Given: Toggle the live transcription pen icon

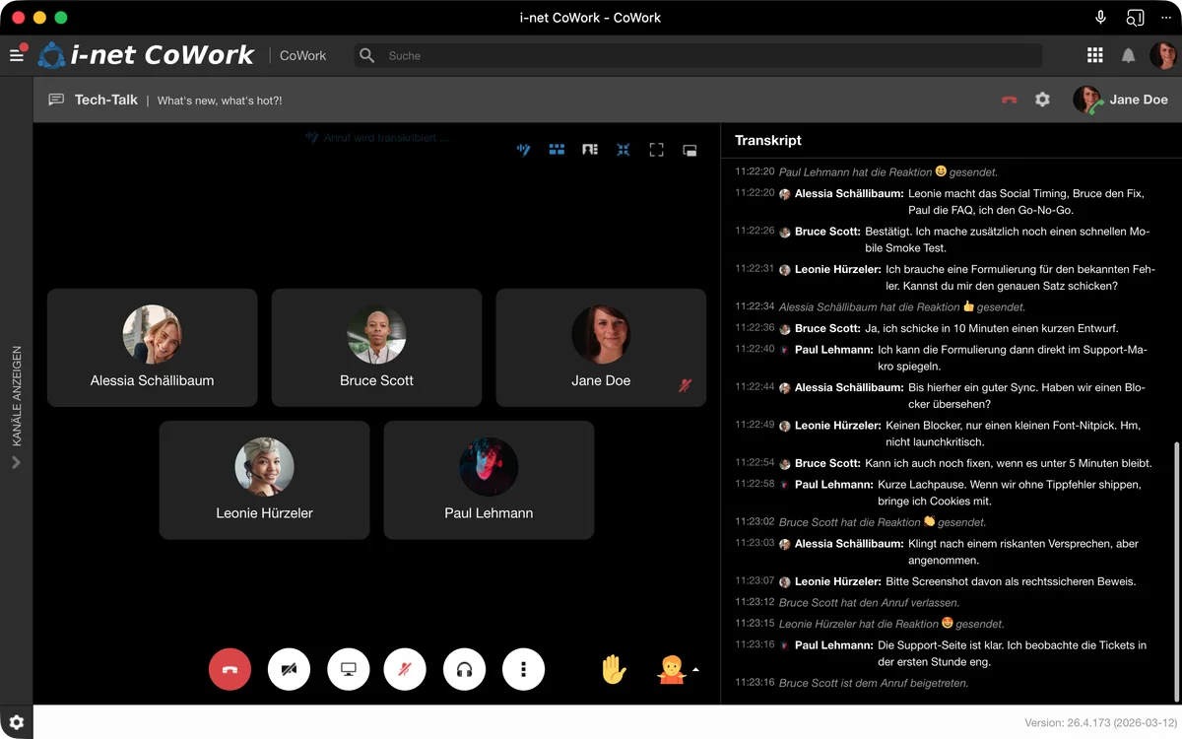Looking at the screenshot, I should [x=524, y=150].
